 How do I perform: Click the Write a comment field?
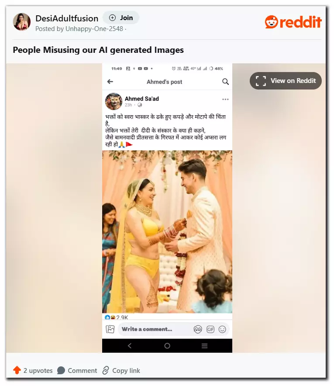(155, 329)
